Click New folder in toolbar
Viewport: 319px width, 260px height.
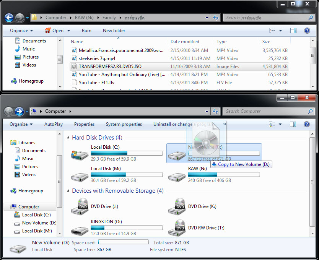(x=114, y=31)
